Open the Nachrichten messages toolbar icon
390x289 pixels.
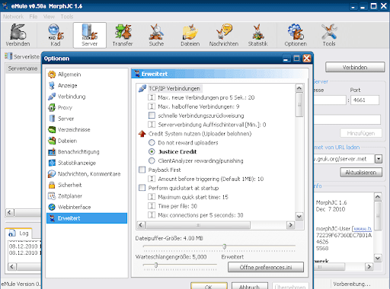(224, 35)
